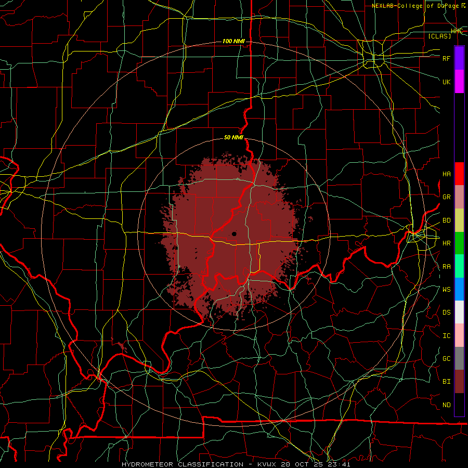The height and width of the screenshot is (468, 468).
Task: Click the [CLAS] label above the legend
Action: coord(439,36)
